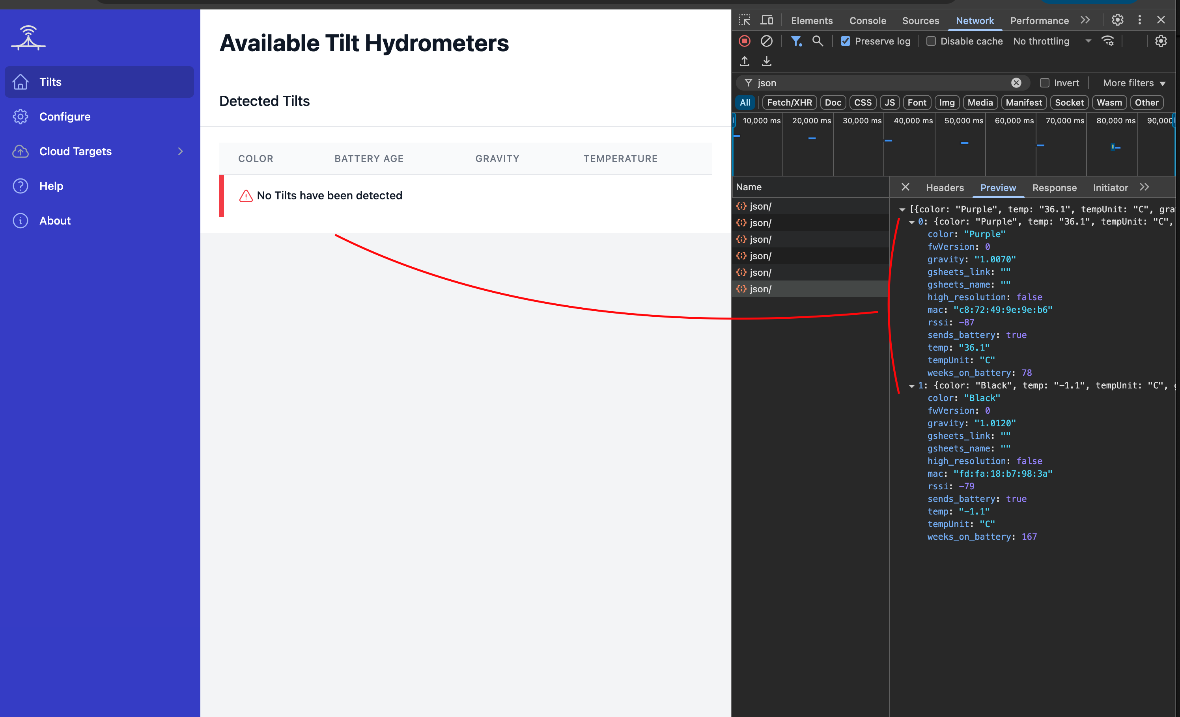Click the Export HAR download icon
This screenshot has height=717, width=1180.
766,61
